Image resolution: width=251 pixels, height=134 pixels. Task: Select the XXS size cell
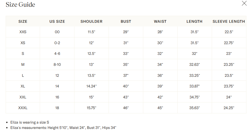(x=23, y=32)
